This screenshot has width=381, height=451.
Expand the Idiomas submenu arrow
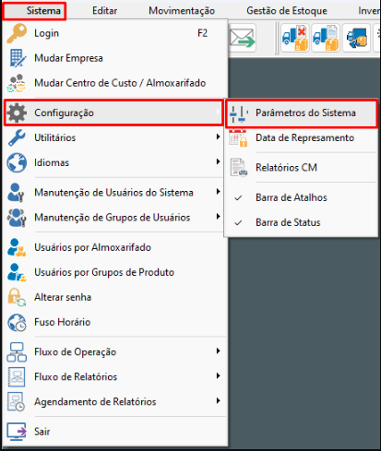(x=218, y=161)
